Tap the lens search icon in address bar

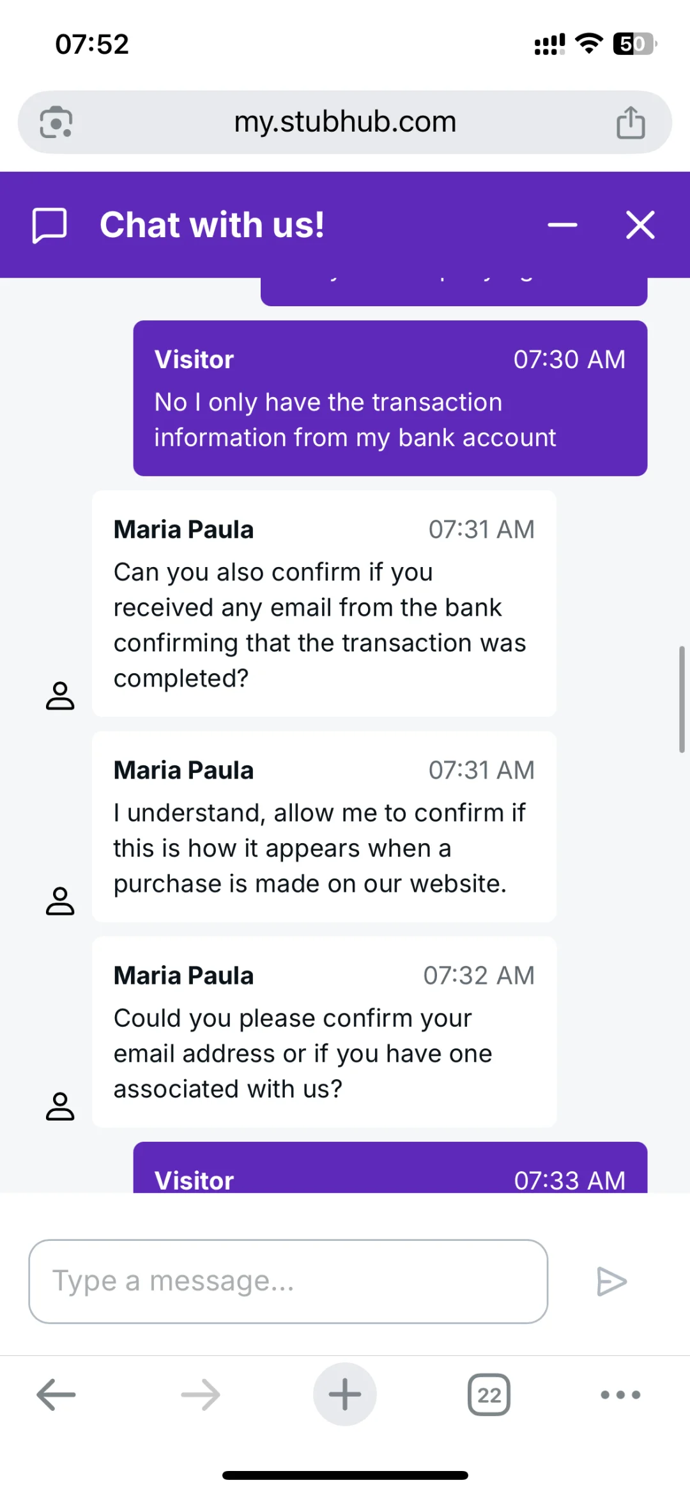pos(56,122)
